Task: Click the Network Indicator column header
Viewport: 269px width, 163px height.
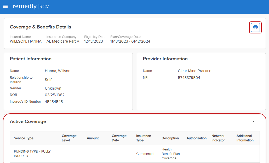Action: click(218, 138)
